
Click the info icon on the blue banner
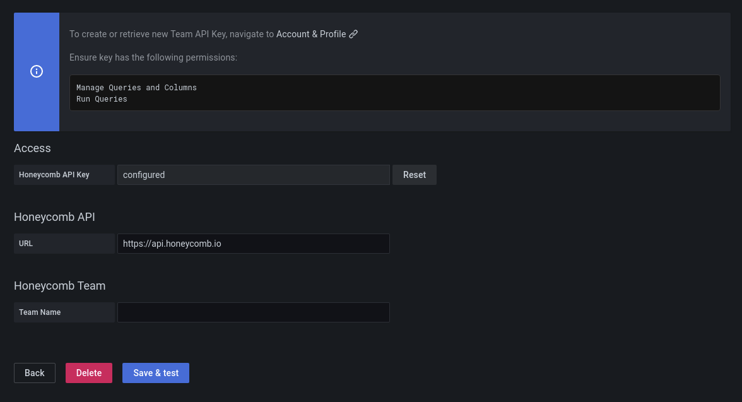pos(36,71)
